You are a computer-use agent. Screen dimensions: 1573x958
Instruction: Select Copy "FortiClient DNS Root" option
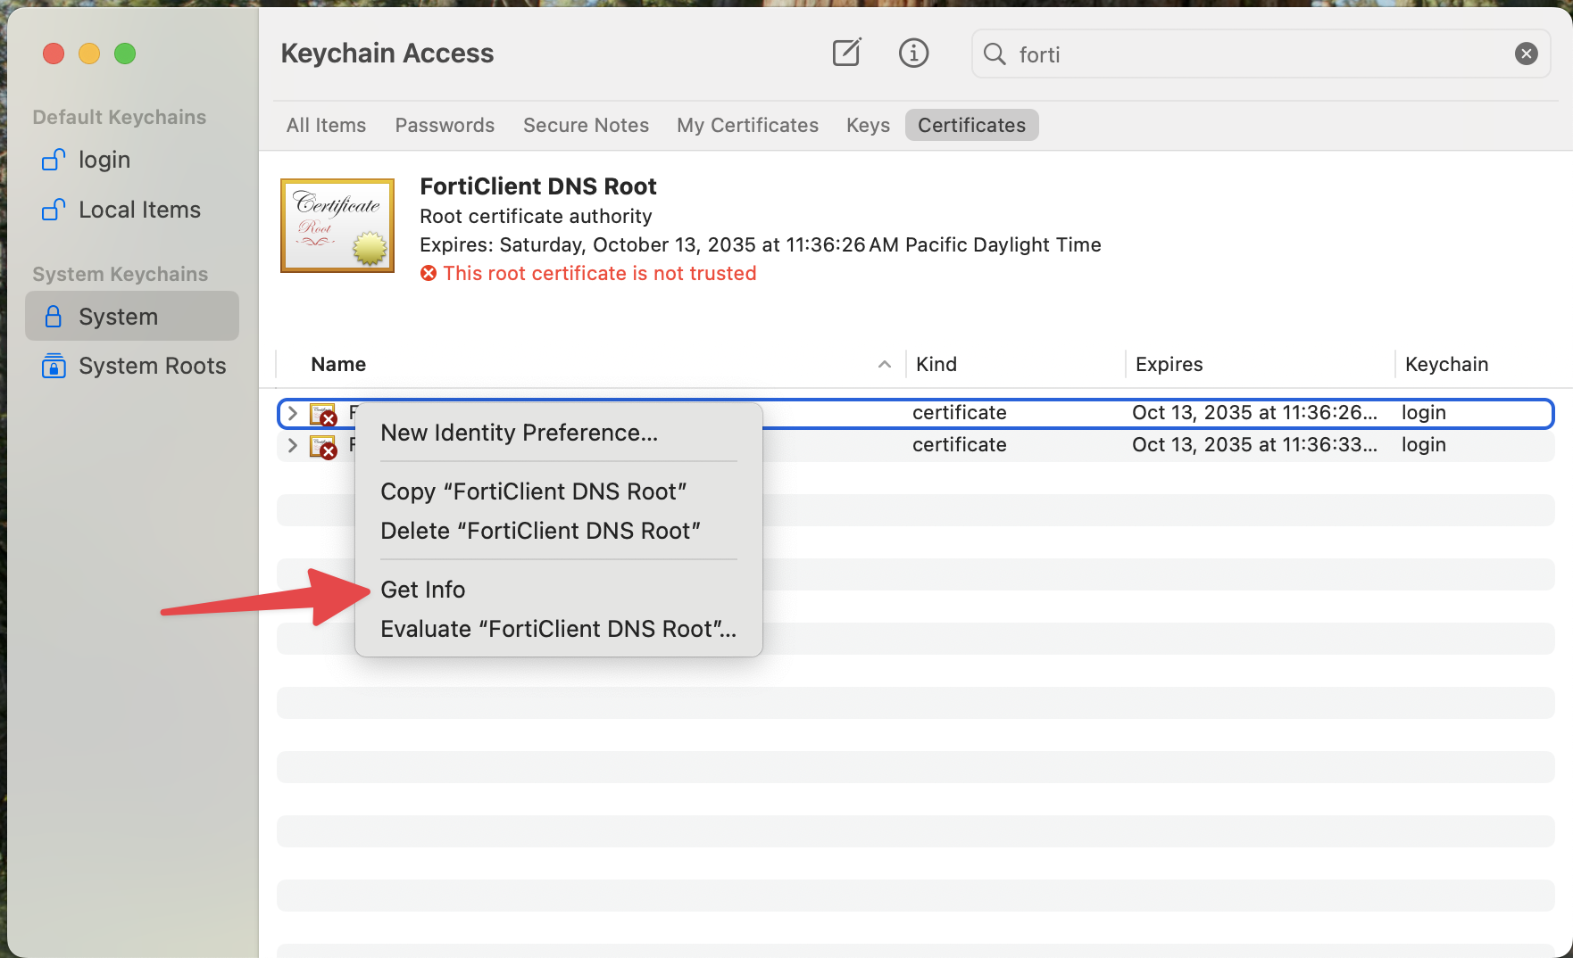(x=533, y=491)
